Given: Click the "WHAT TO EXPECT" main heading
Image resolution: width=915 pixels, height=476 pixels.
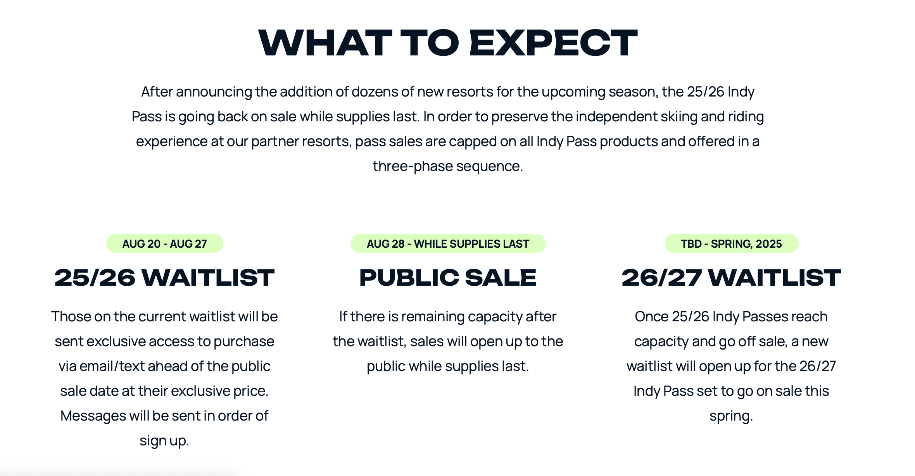Looking at the screenshot, I should coord(448,43).
